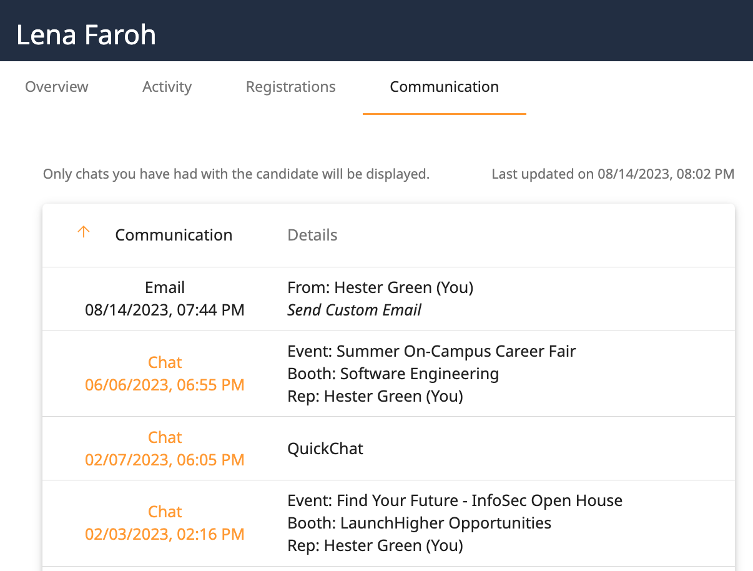The width and height of the screenshot is (753, 571).
Task: Click the Last updated timestamp text
Action: tap(613, 174)
